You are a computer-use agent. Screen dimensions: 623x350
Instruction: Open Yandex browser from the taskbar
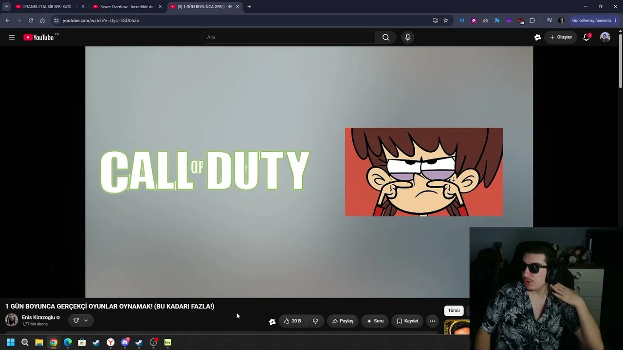(110, 342)
